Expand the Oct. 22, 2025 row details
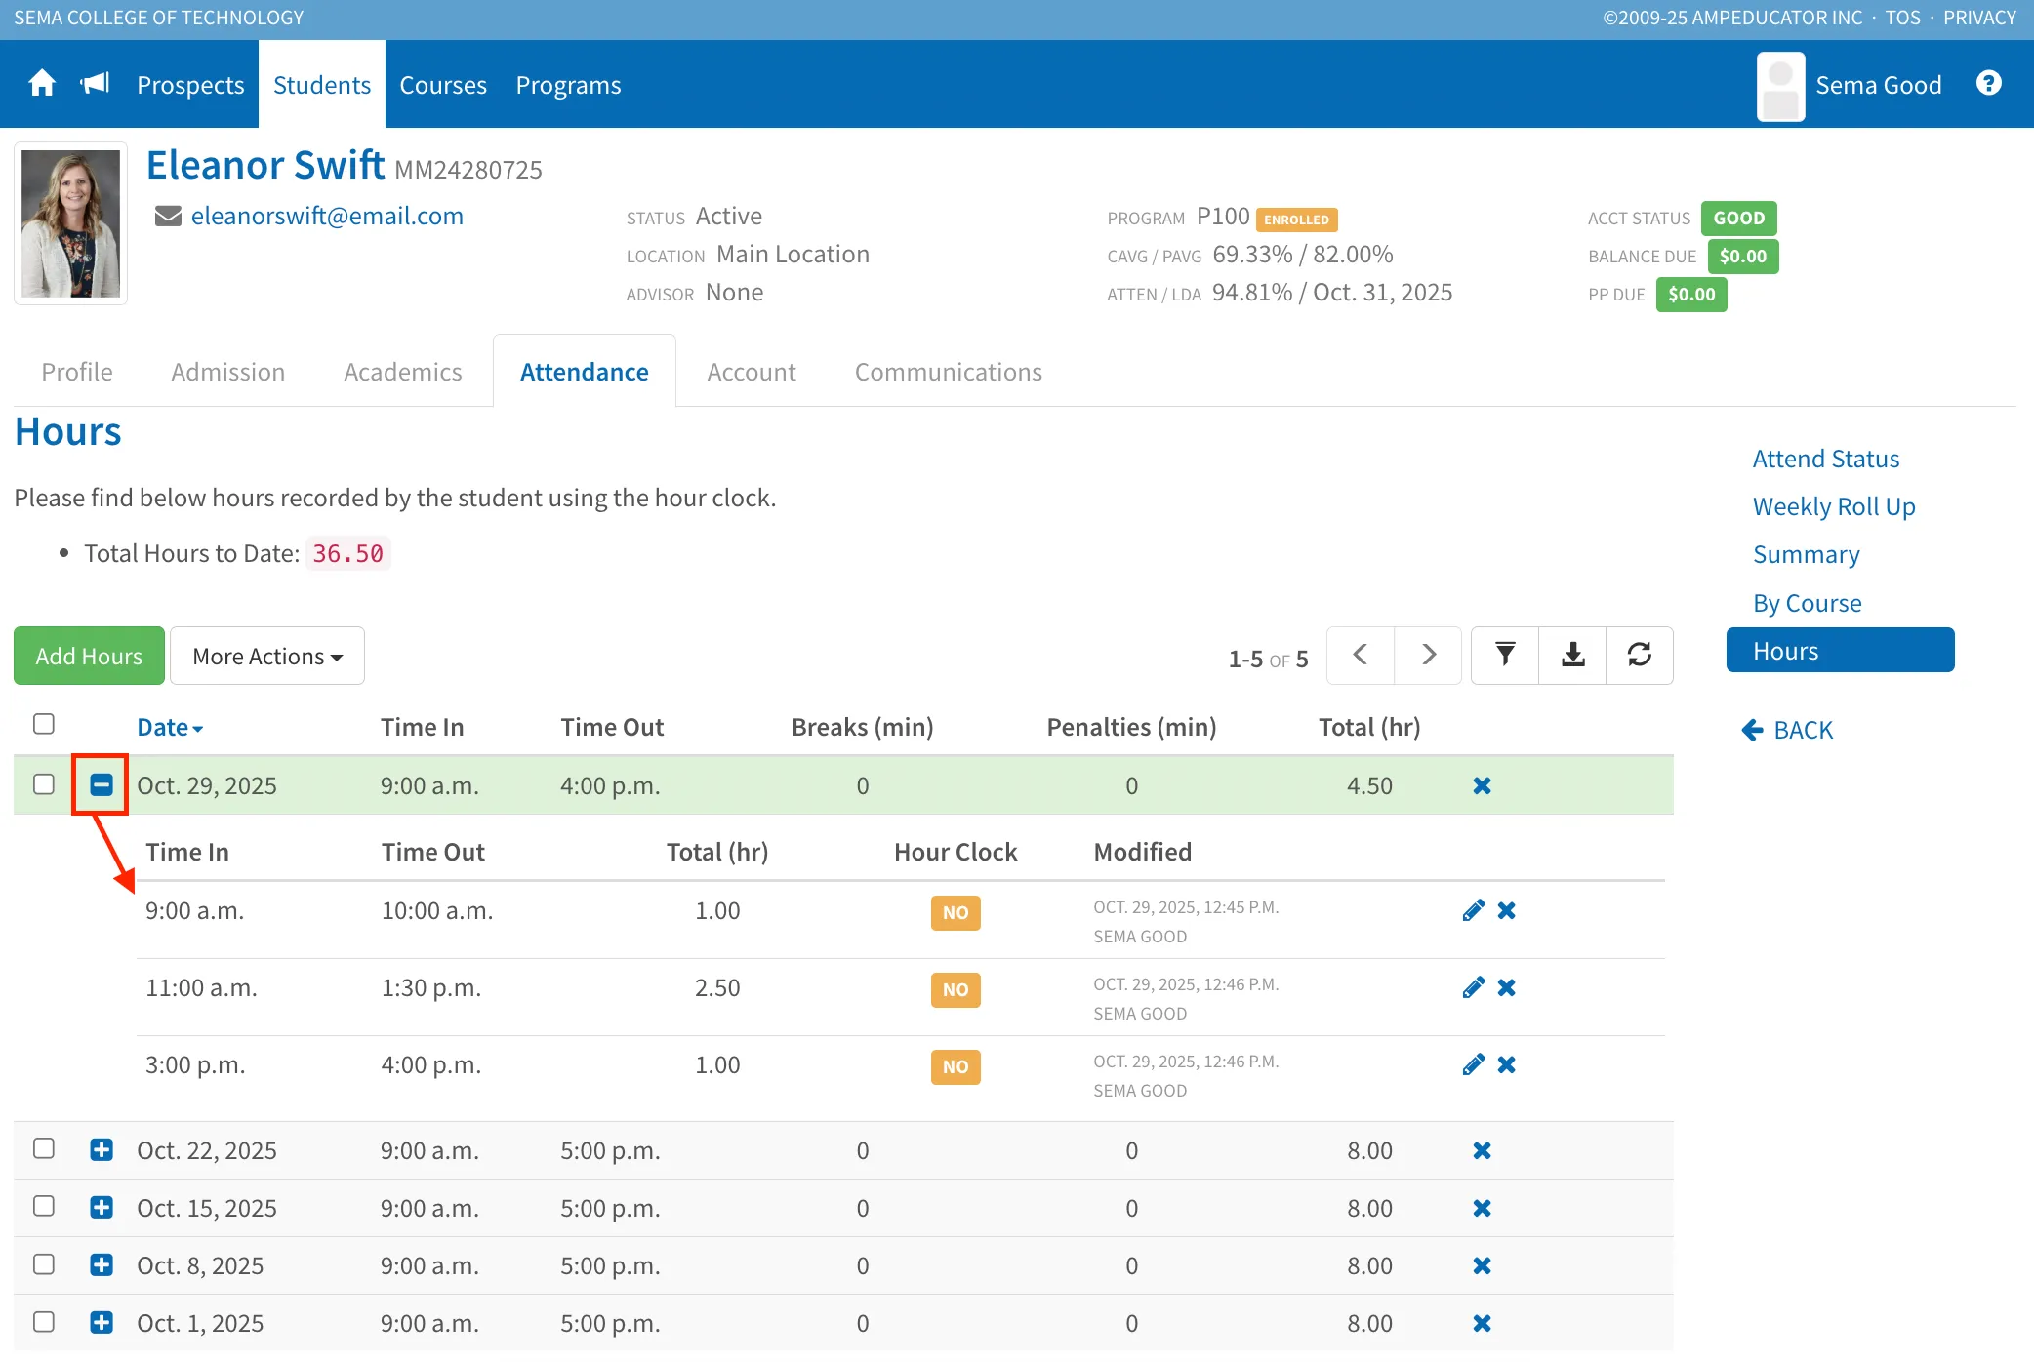This screenshot has height=1362, width=2034. click(x=102, y=1149)
